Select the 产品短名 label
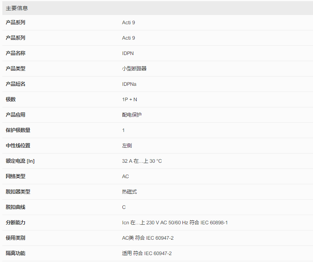 tap(15, 84)
